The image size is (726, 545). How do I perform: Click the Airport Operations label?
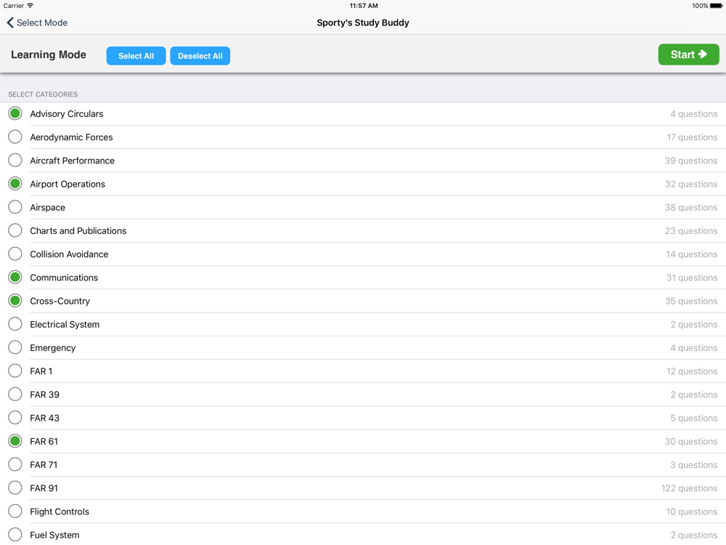68,184
